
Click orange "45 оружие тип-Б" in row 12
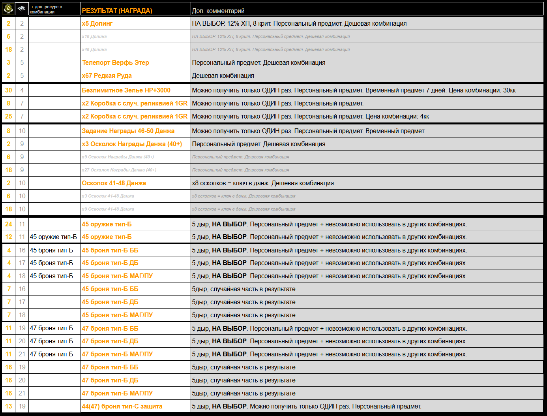[x=107, y=237]
